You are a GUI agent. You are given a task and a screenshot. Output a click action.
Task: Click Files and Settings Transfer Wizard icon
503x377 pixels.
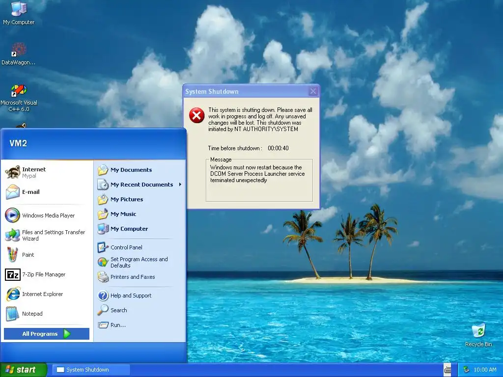[12, 235]
